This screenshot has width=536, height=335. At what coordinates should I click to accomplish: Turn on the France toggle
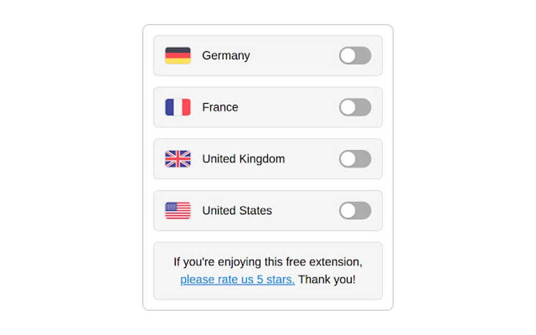355,107
